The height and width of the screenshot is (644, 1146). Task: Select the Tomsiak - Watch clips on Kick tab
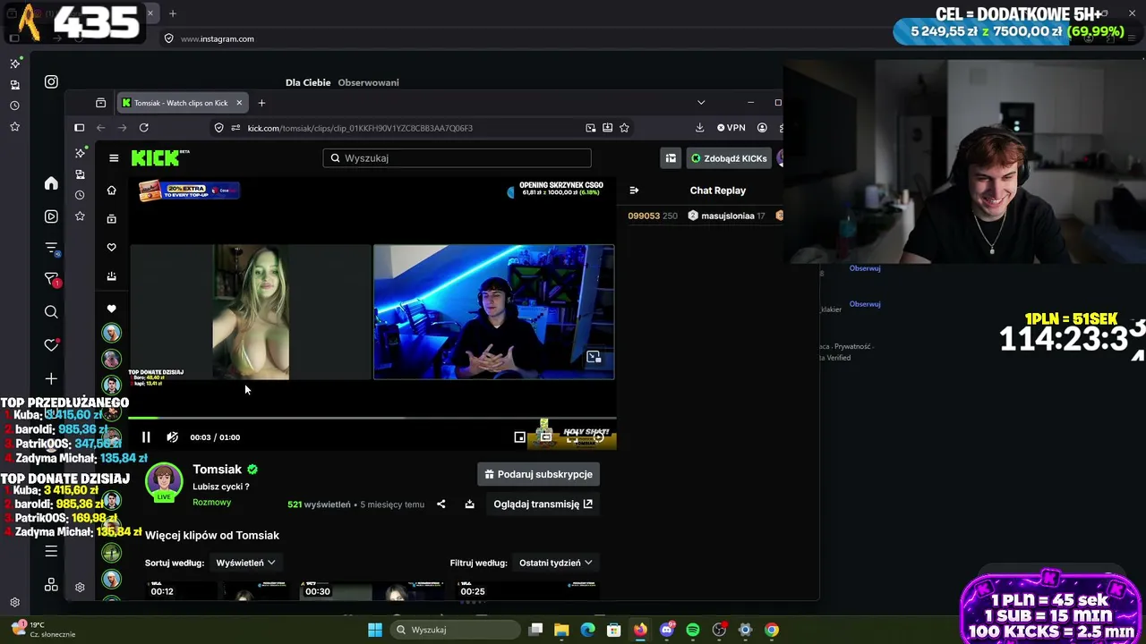[x=181, y=103]
